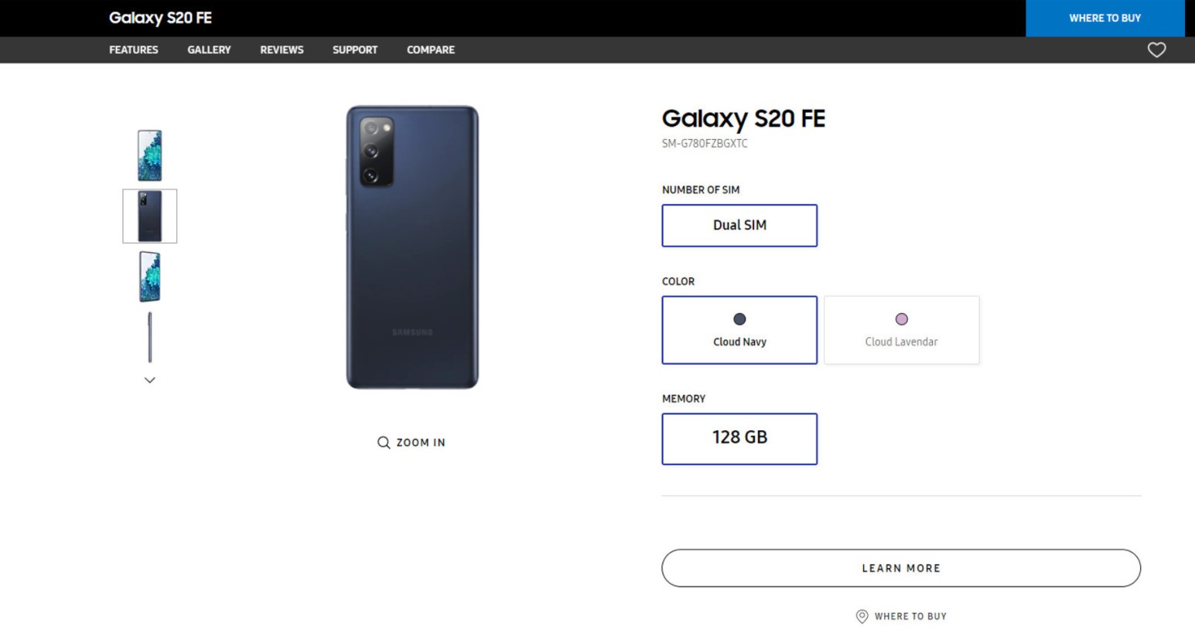Select Dual SIM option
Viewport: 1195px width, 639px height.
pyautogui.click(x=739, y=226)
